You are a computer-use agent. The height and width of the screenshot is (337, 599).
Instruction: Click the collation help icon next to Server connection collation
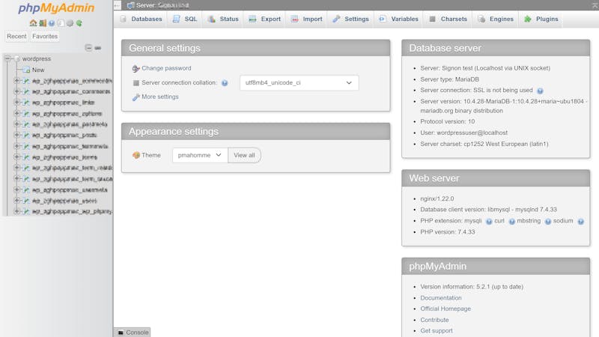point(225,83)
